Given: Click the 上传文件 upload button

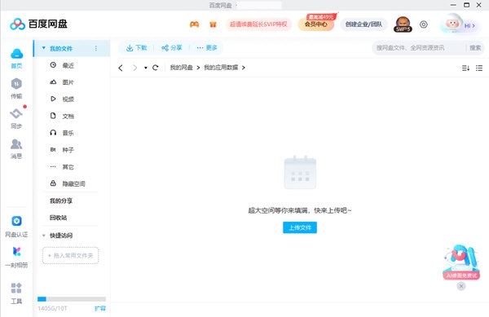Looking at the screenshot, I should tap(300, 227).
